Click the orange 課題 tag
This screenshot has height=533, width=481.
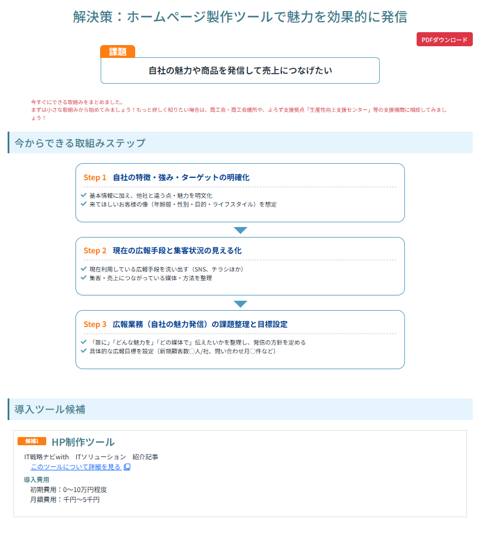click(118, 51)
